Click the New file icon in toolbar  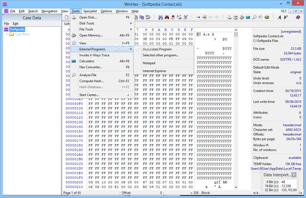pyautogui.click(x=67, y=17)
